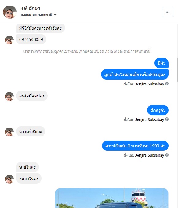This screenshot has height=208, width=178.
Task: Click help icon under the สักครู่ค่ะ message
Action: tap(167, 119)
